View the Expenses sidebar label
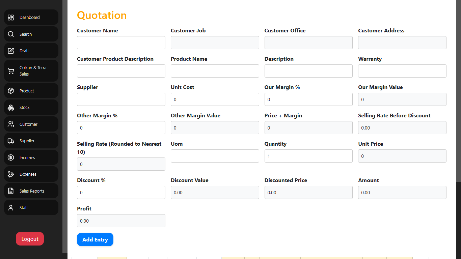 coord(28,174)
